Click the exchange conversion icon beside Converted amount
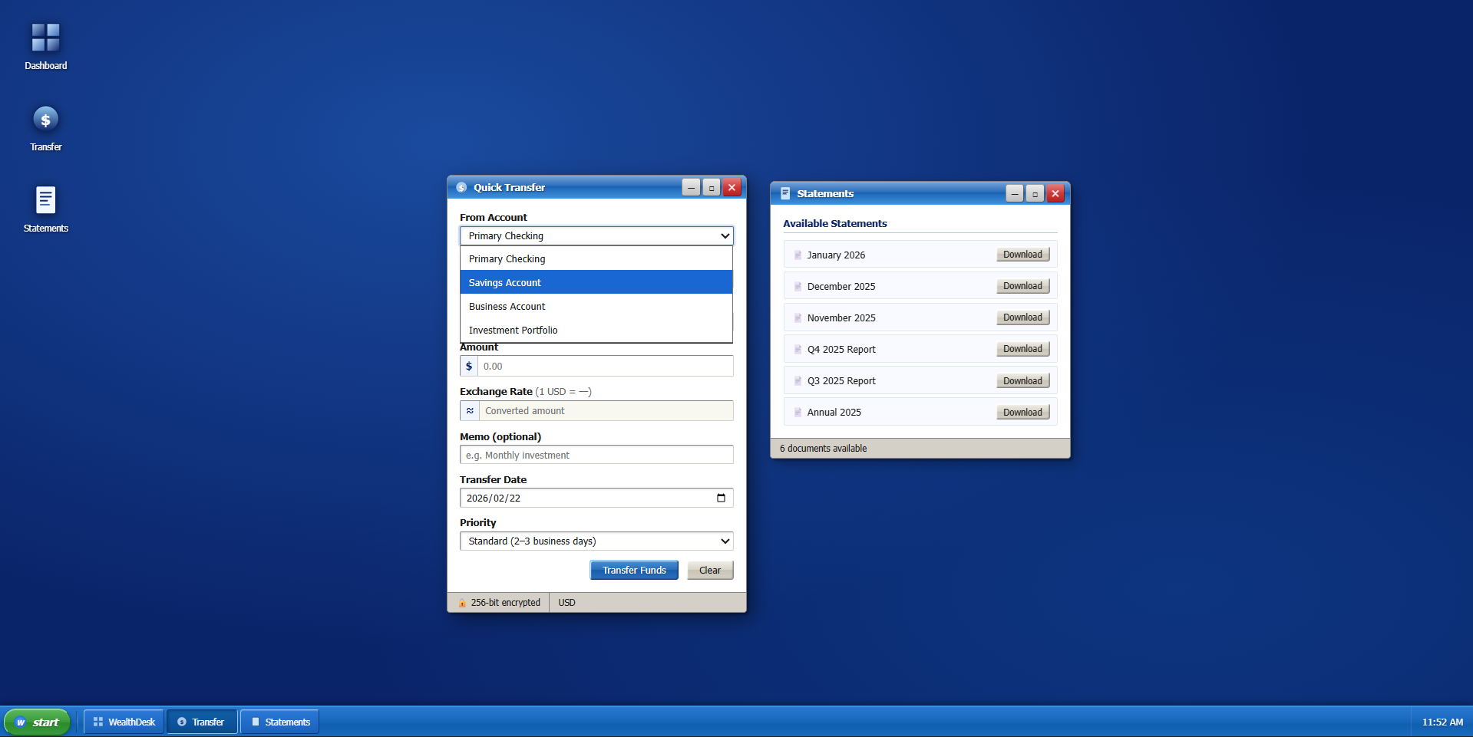 [x=469, y=410]
